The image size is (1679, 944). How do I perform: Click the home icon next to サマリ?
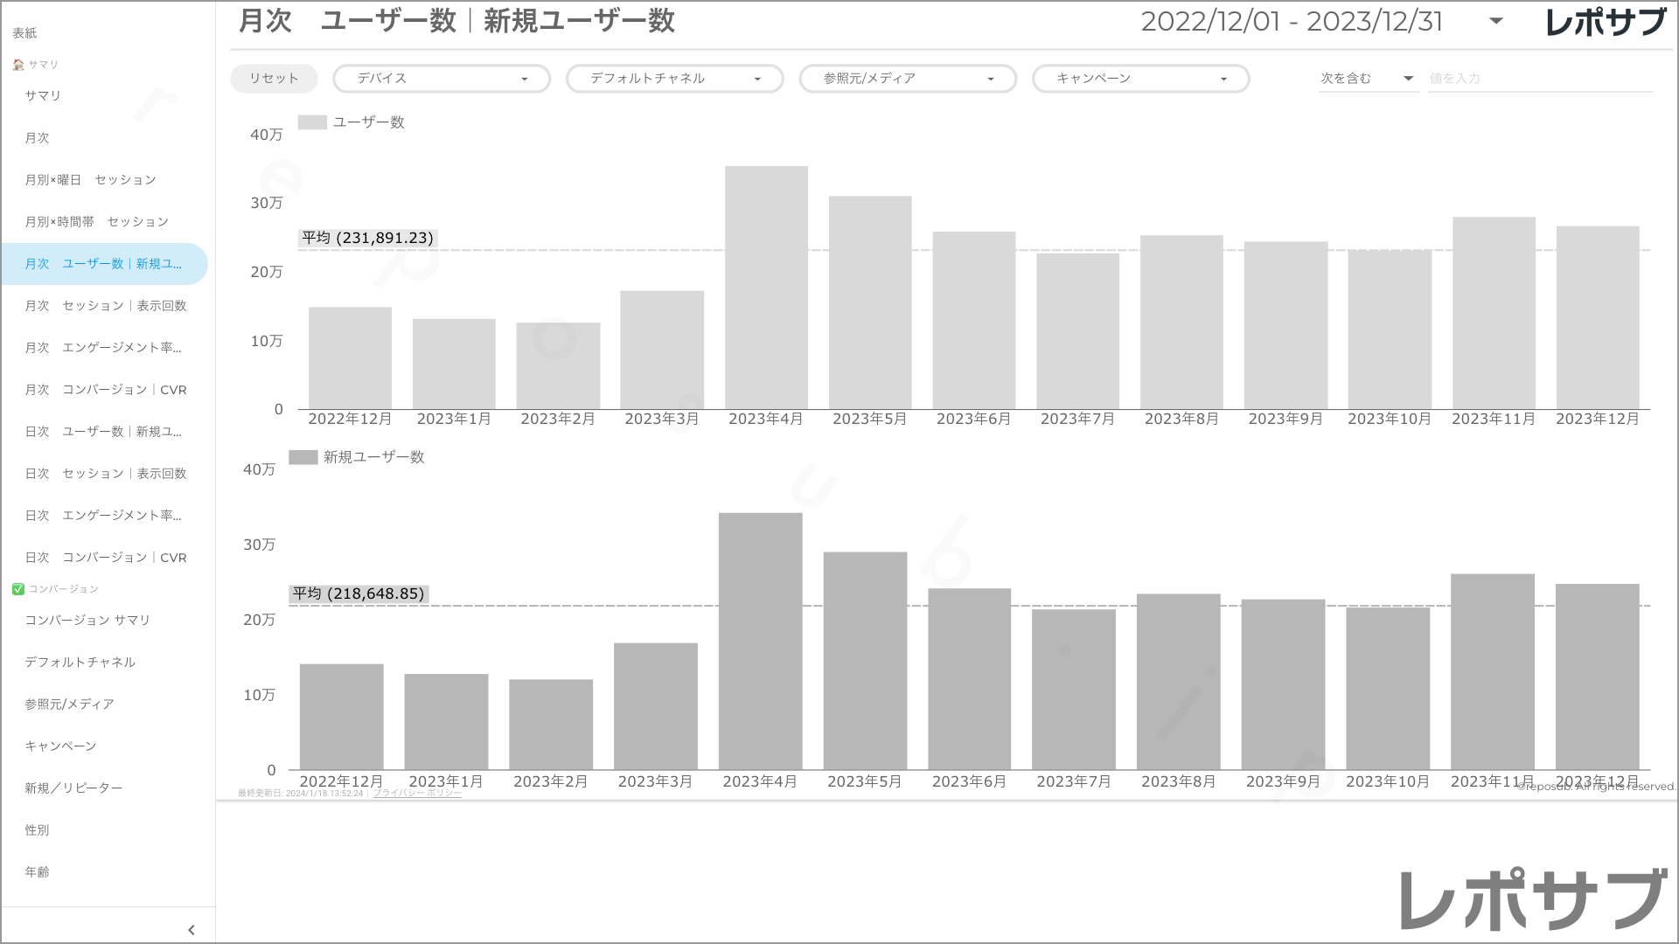[17, 63]
